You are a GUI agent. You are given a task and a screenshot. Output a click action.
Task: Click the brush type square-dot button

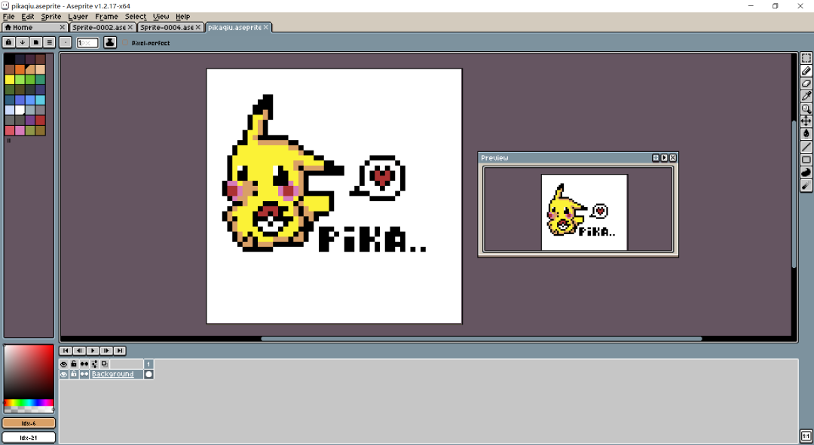tap(66, 42)
